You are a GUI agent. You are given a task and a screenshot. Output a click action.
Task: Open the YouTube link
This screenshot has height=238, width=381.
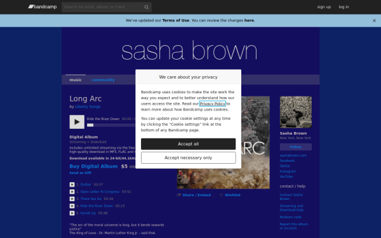click(286, 176)
